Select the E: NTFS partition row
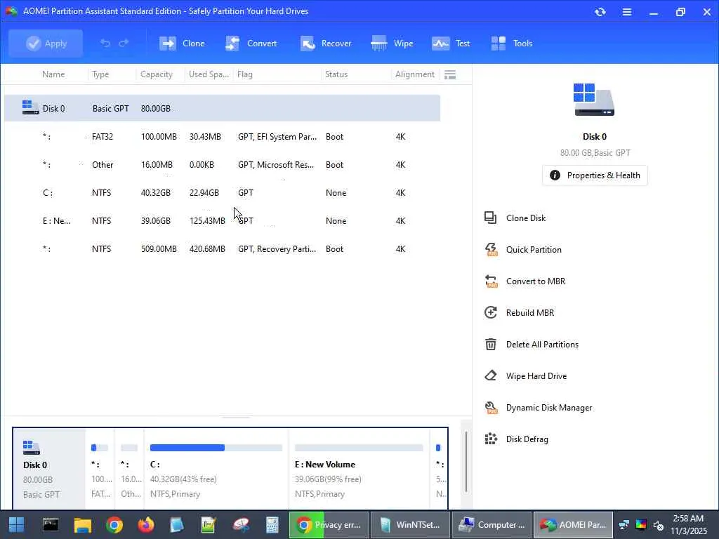This screenshot has width=719, height=539. pos(223,220)
